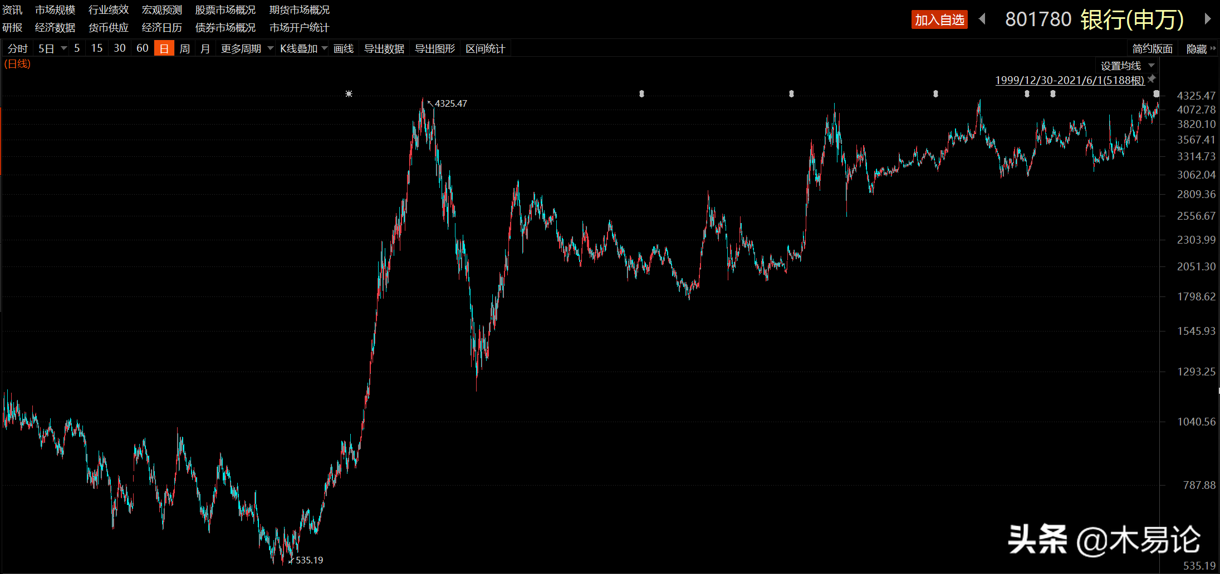Click 导出图形 to export chart image
This screenshot has width=1220, height=574.
[x=435, y=48]
